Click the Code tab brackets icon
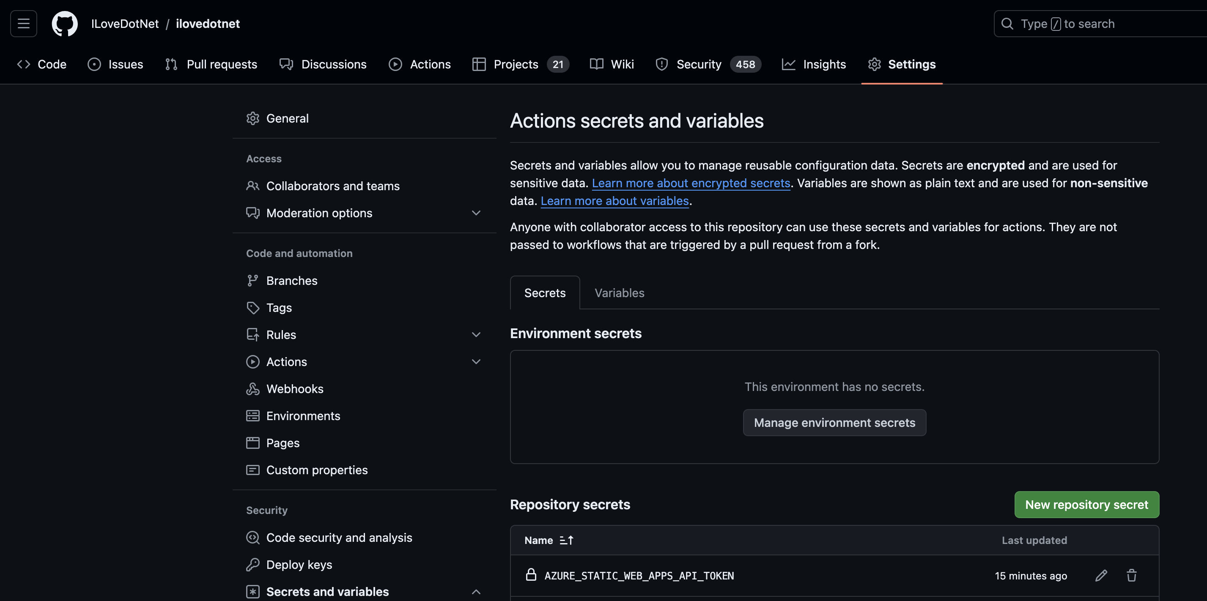Screen dimensions: 1207x601 click(x=23, y=64)
